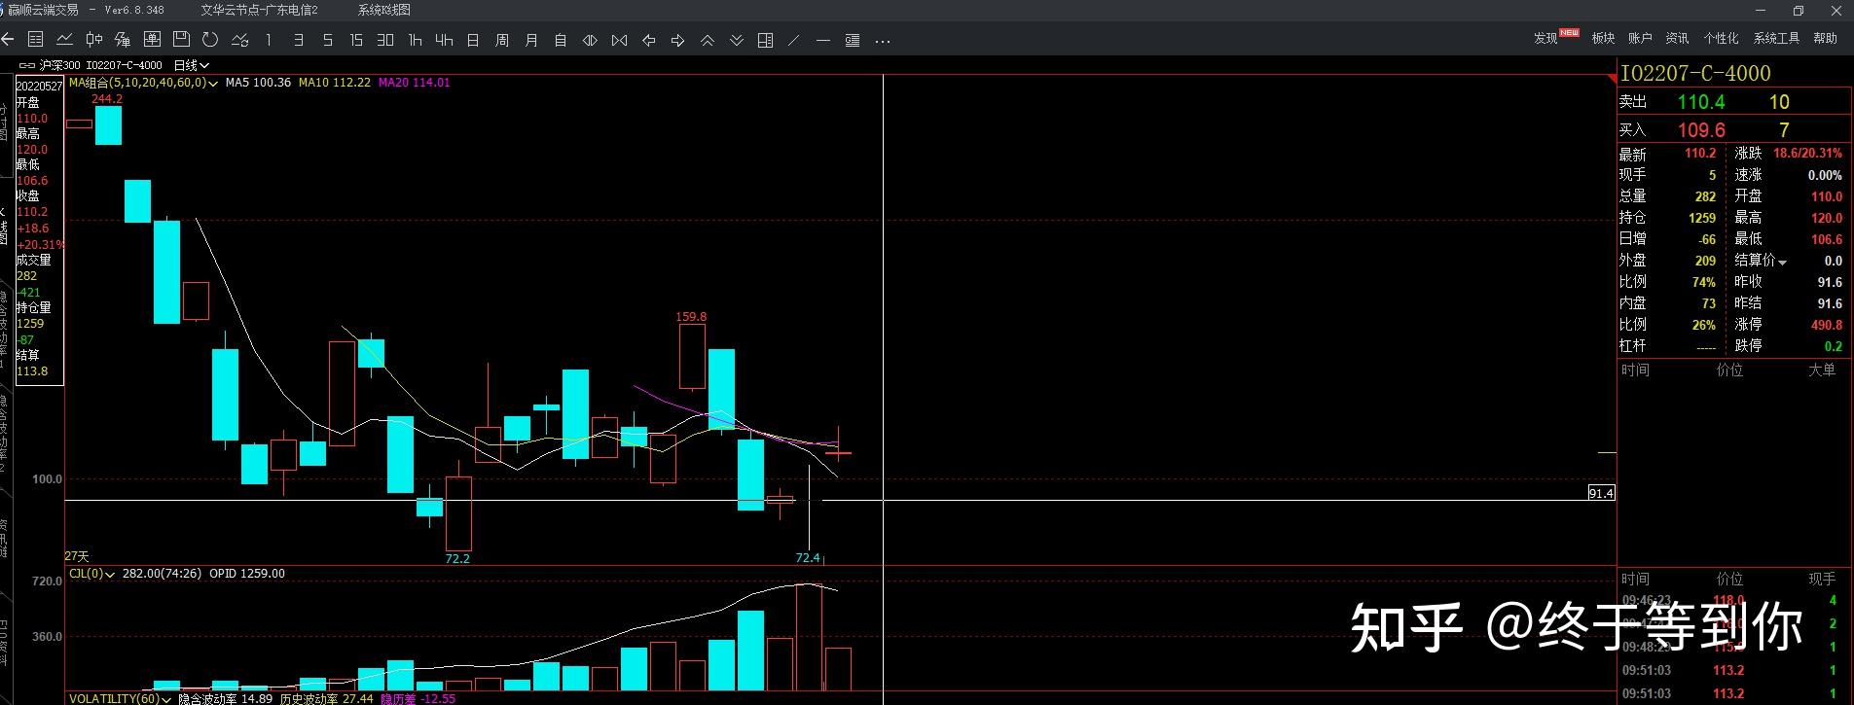Toggle the split panel layout icon
Screen dimensions: 1854x705
click(766, 40)
